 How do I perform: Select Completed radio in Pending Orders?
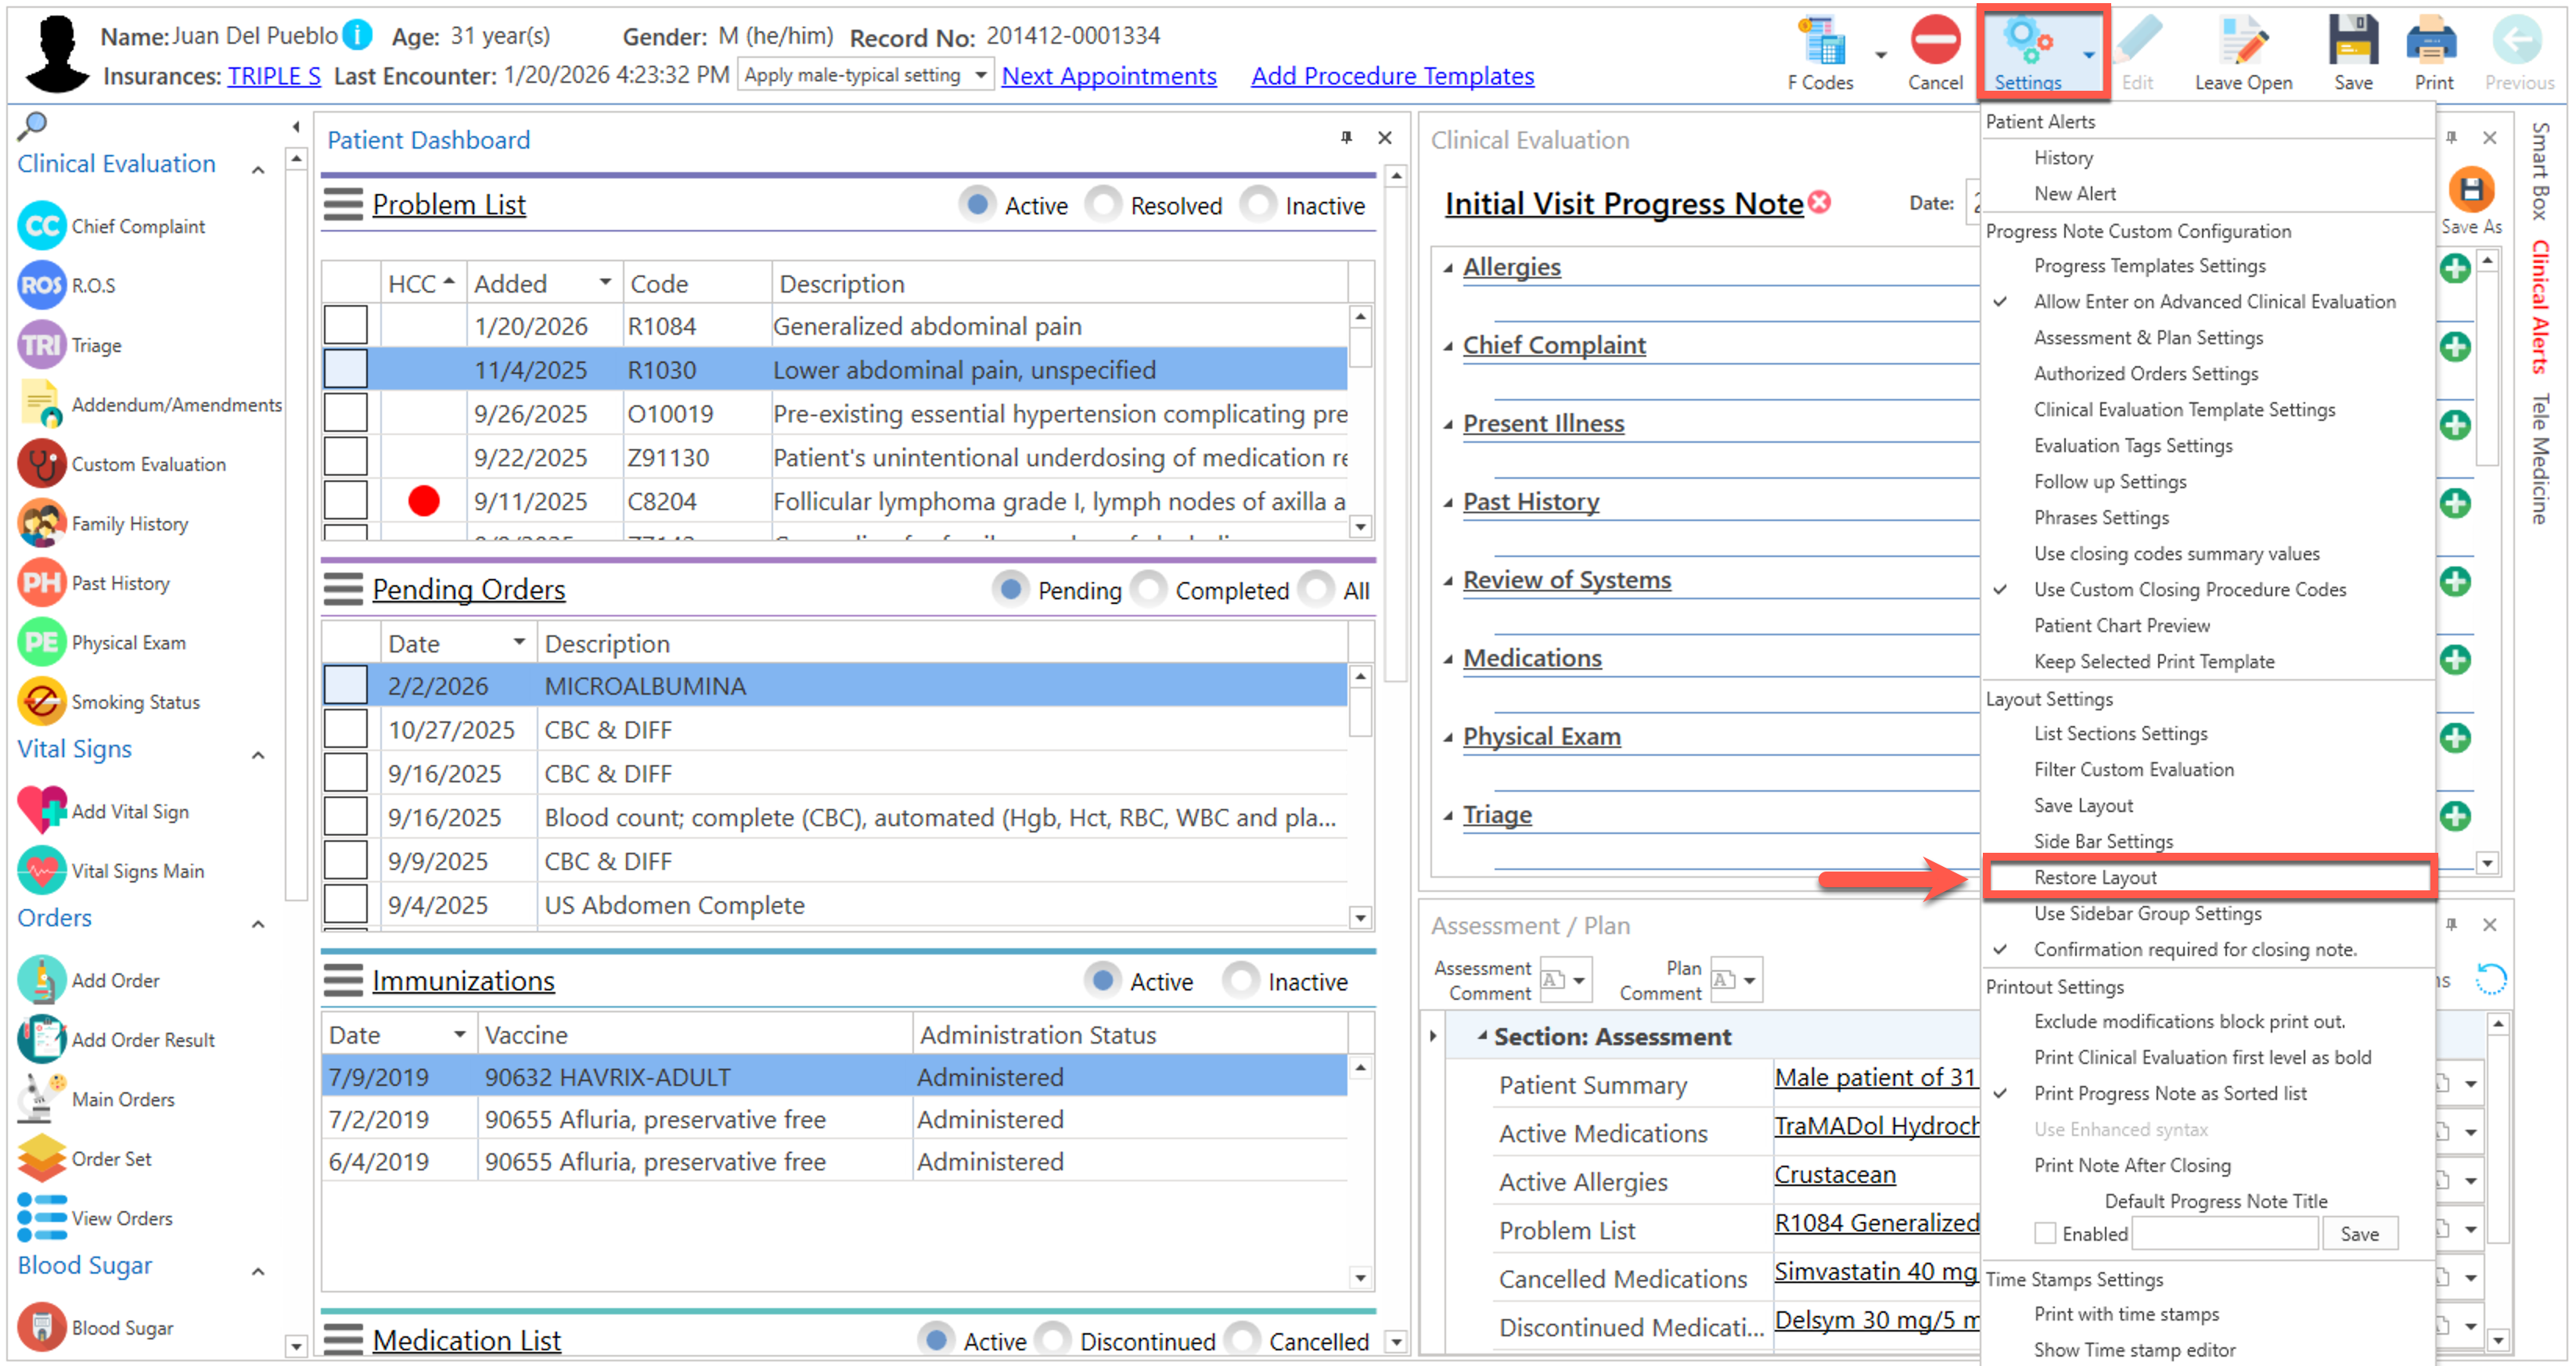[1149, 590]
